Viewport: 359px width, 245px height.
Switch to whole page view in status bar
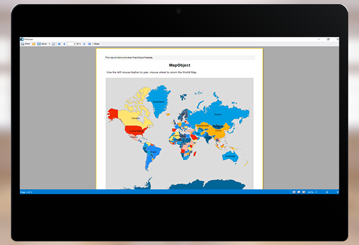294,192
